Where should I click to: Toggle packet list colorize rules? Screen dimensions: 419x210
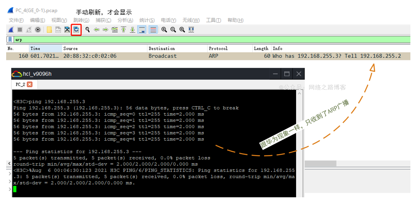(153, 30)
